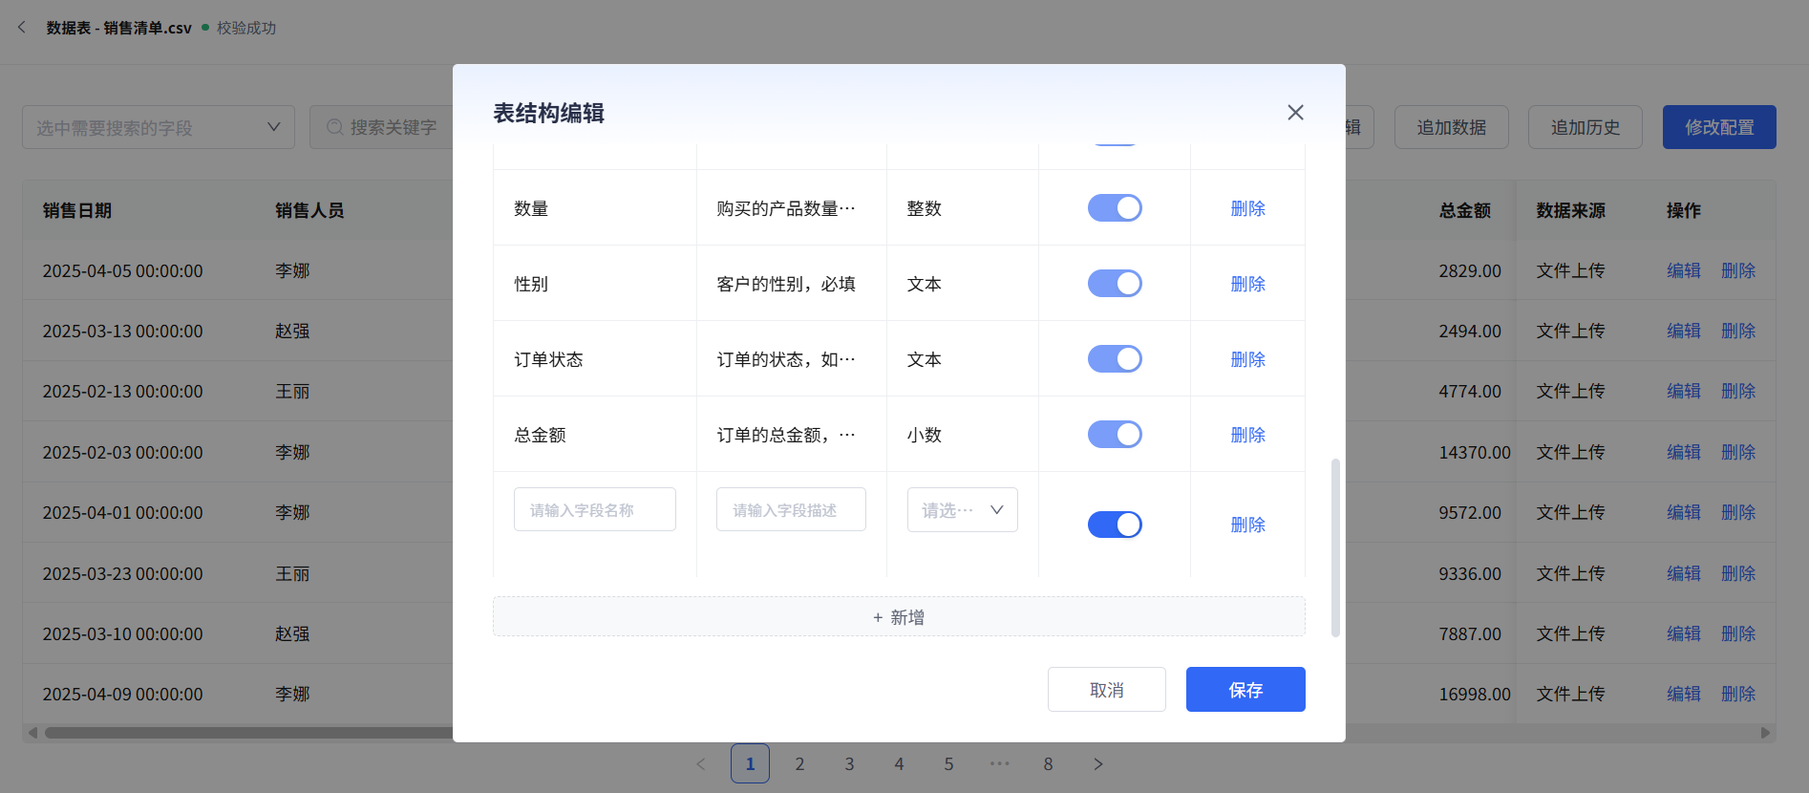Viewport: 1809px width, 793px height.
Task: Click 请输入字段名称 input field
Action: [x=594, y=509]
